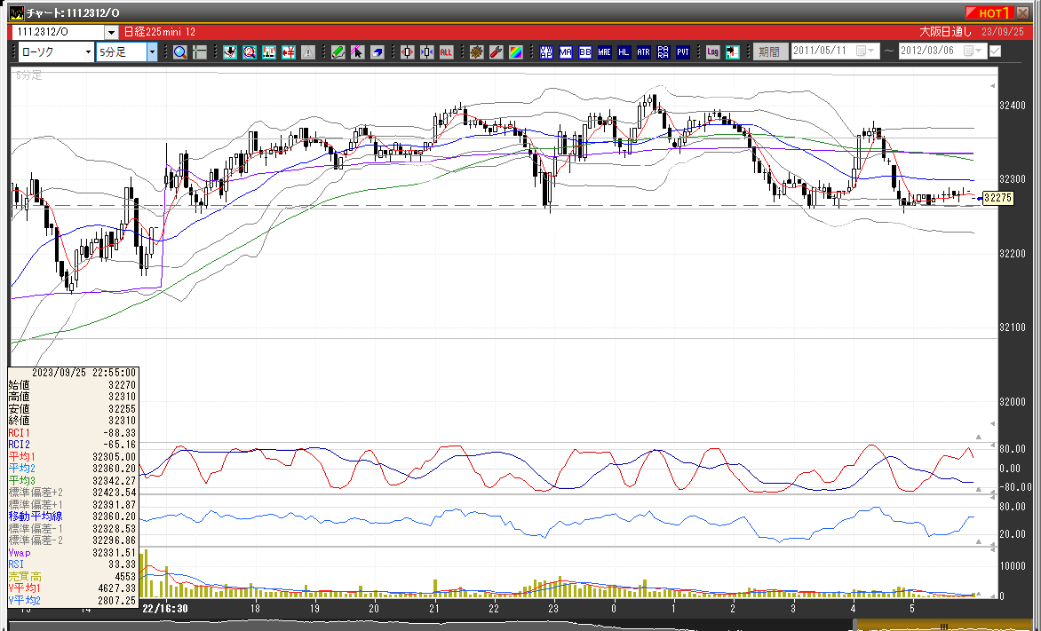Viewport: 1041px width, 631px height.
Task: Click the 移動平均線 legend label
Action: point(36,517)
